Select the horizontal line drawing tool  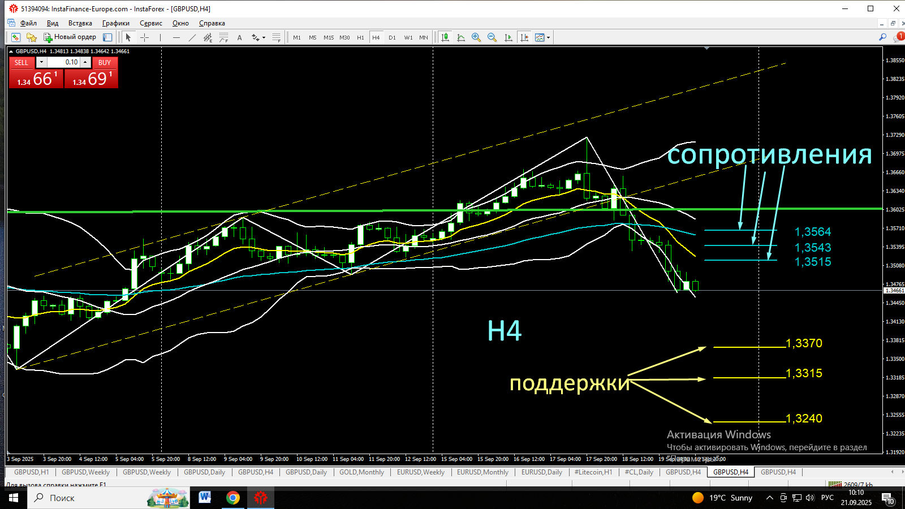pos(176,37)
